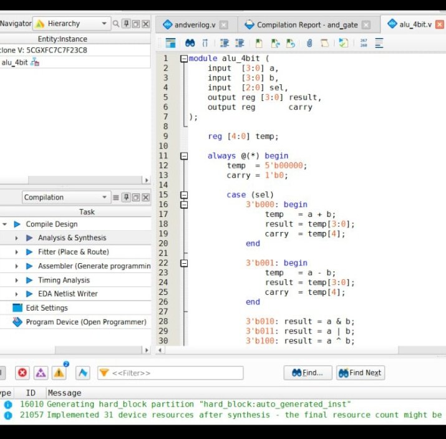Screen dimensions: 446x439
Task: Expand the Timing Analysis task
Action: click(x=16, y=280)
